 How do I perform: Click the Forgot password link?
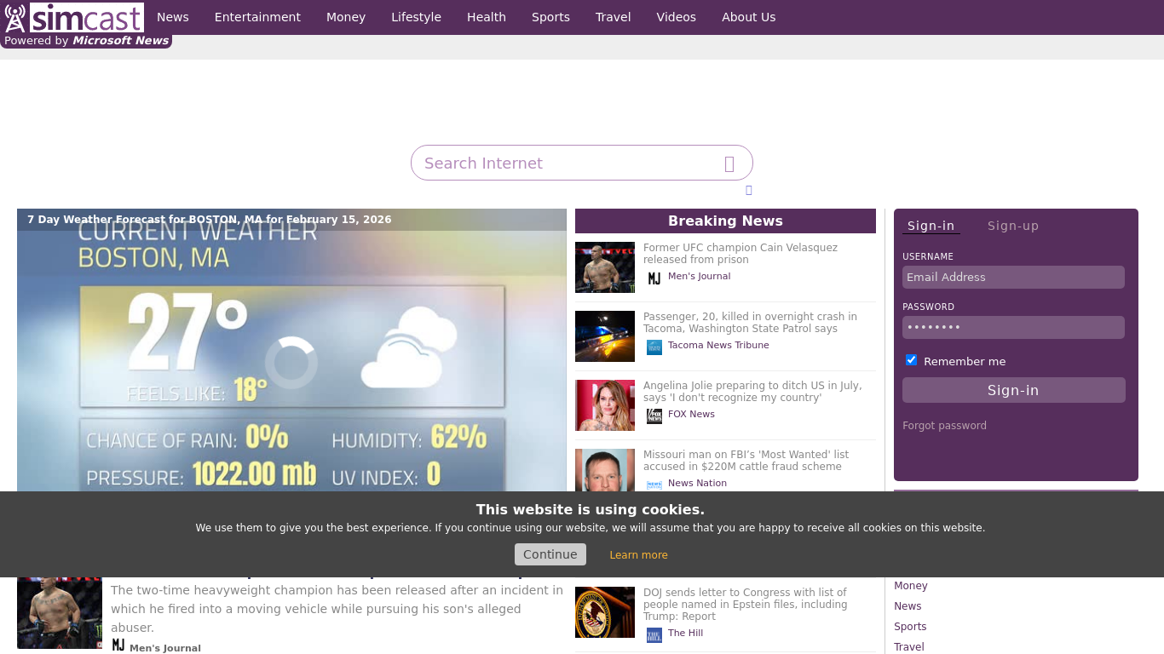pos(944,426)
